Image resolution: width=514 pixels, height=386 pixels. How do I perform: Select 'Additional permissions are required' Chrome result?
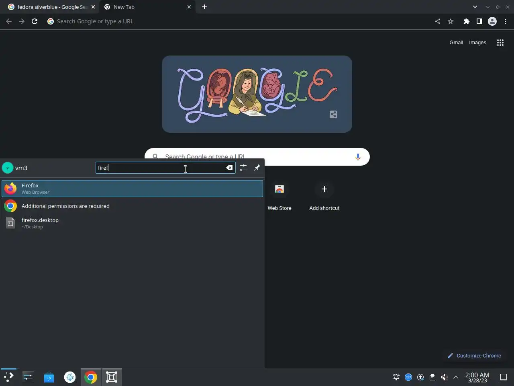point(132,206)
